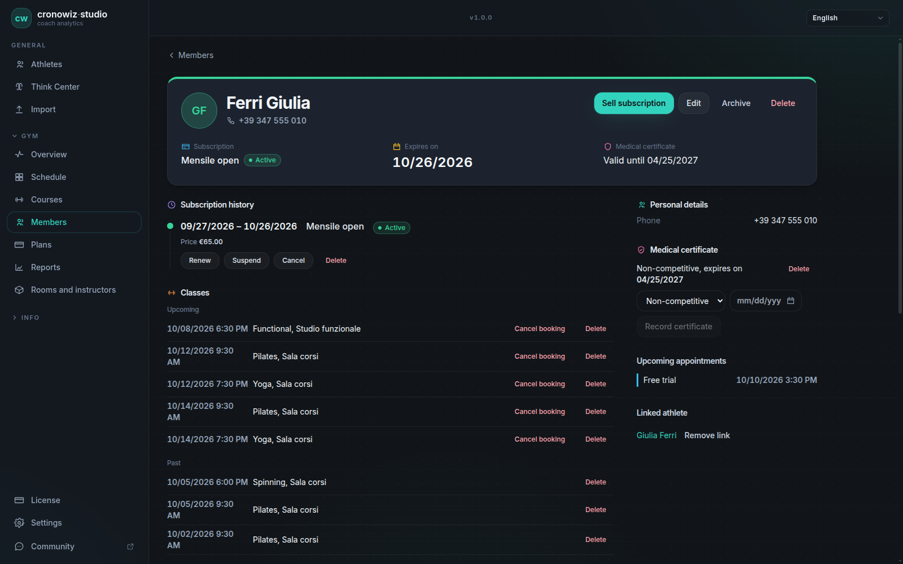Viewport: 903px width, 564px height.
Task: Click the Plans card icon
Action: click(19, 245)
